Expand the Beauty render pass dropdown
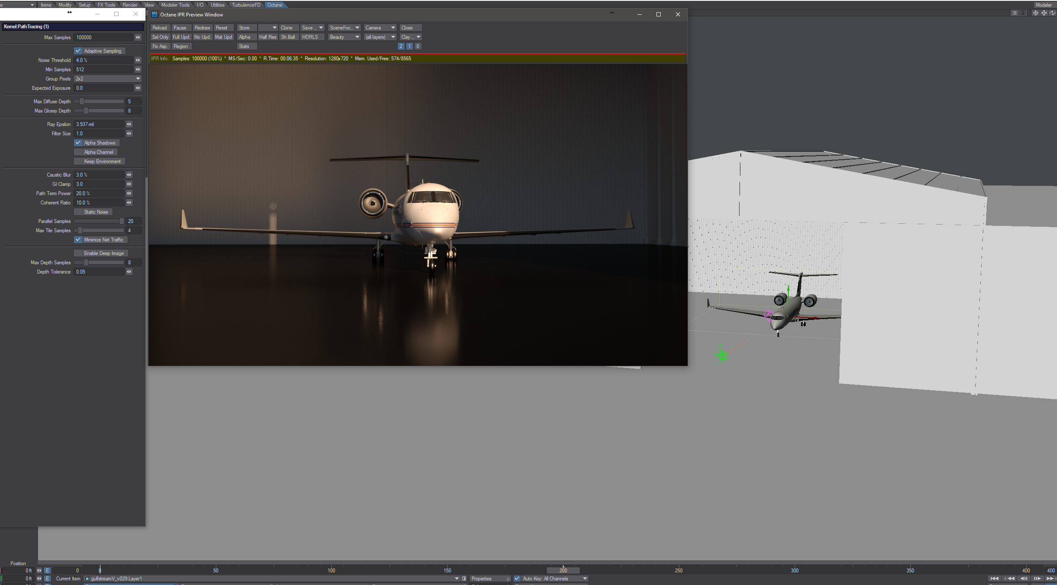1057x585 pixels. coord(344,37)
